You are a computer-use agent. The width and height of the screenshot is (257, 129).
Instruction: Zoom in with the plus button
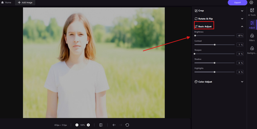[x=88, y=125]
